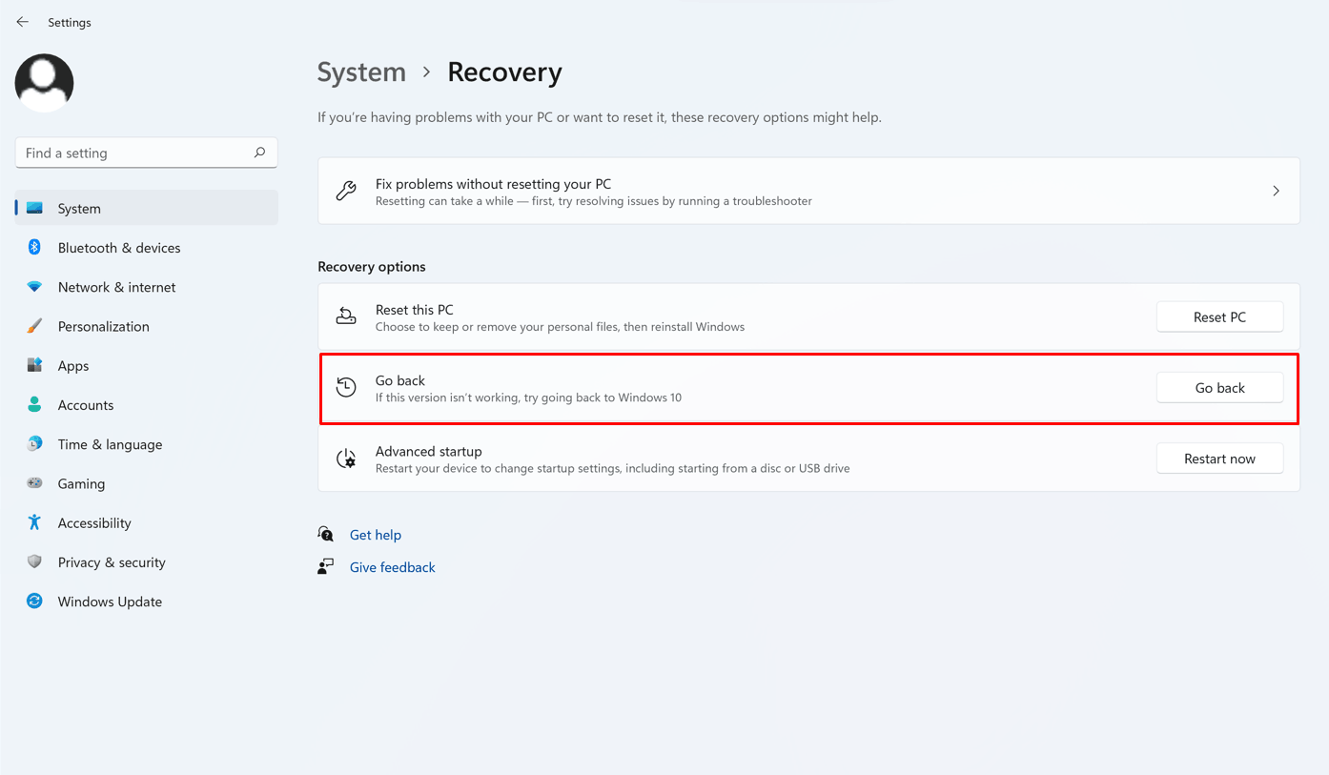Click the Network wifi icon in sidebar
Viewport: 1329px width, 775px height.
pyautogui.click(x=34, y=287)
